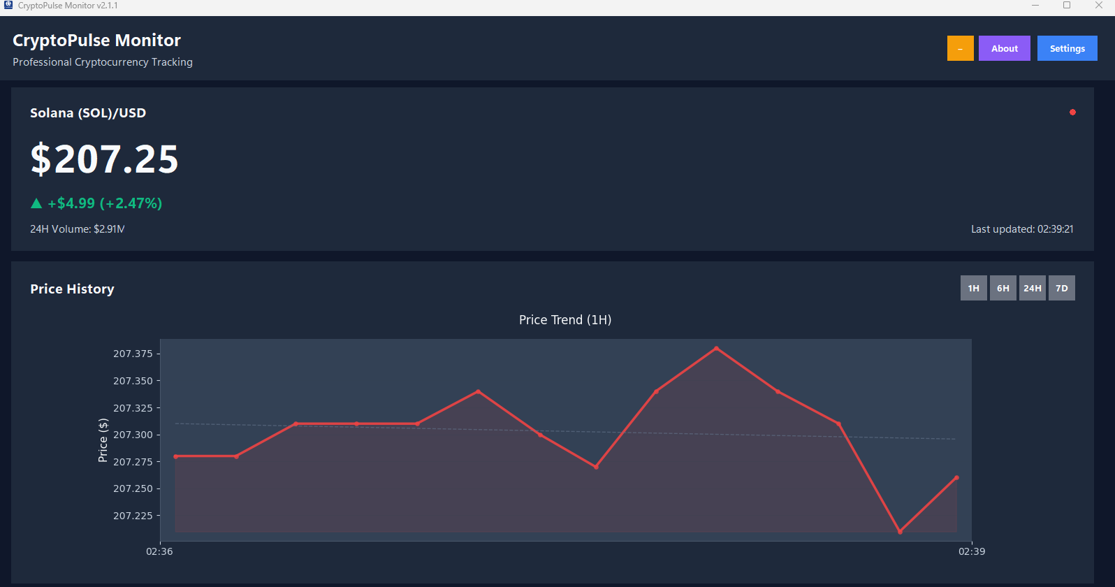Screen dimensions: 1115x587
Task: Click the 207.375 y-axis label
Action: [x=133, y=354]
